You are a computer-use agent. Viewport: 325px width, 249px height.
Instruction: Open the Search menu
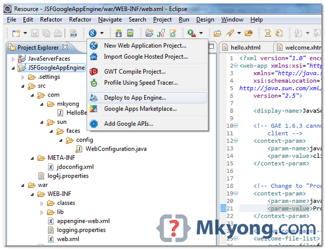click(x=137, y=20)
